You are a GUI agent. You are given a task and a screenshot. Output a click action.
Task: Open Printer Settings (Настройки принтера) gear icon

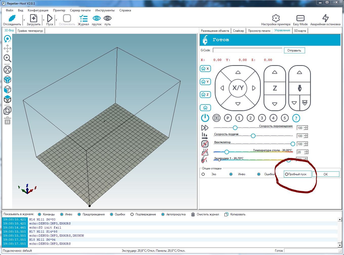pos(276,18)
